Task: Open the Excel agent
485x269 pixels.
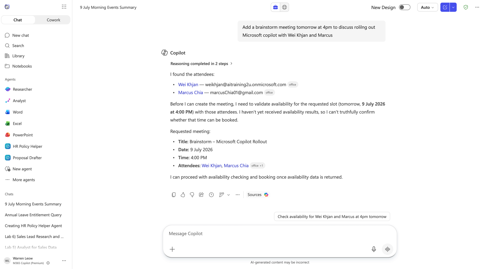Action: [36, 123]
